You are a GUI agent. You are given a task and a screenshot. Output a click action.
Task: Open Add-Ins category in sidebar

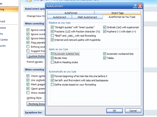1,34
